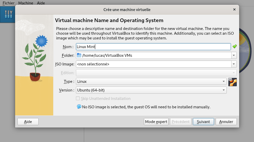
Task: Close the virtual machine creation dialog
Action: click(x=234, y=9)
